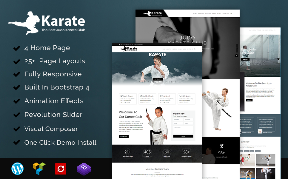Open FEATURES in the front page menu
Image resolution: width=288 pixels, height=179 pixels.
[175, 49]
